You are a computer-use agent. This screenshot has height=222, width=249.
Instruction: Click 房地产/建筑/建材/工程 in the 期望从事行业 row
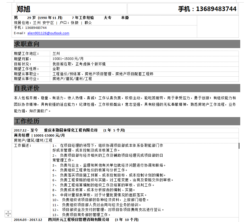pos(72,79)
